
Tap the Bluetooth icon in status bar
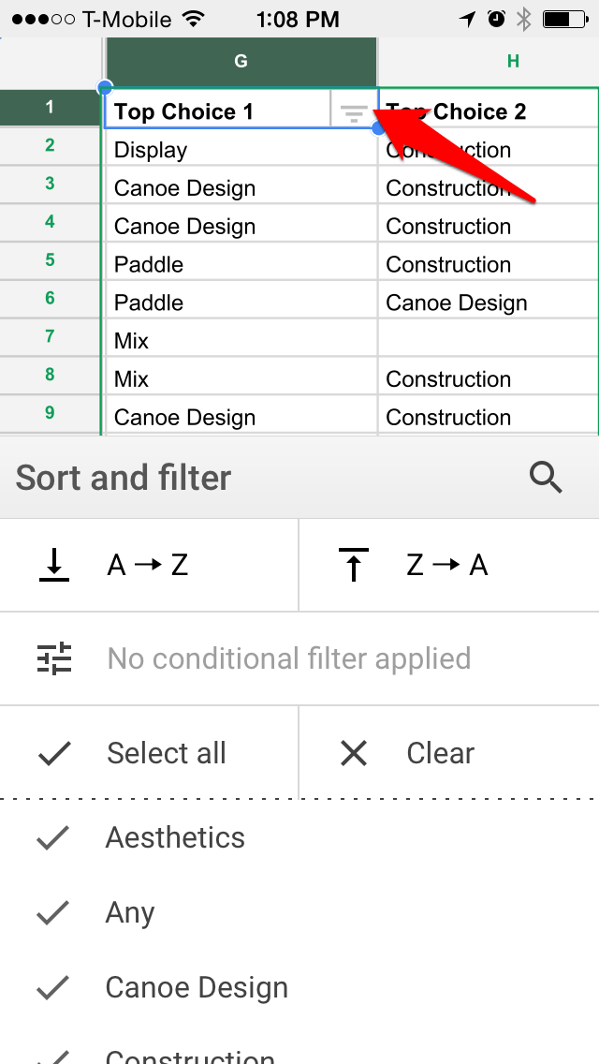523,18
